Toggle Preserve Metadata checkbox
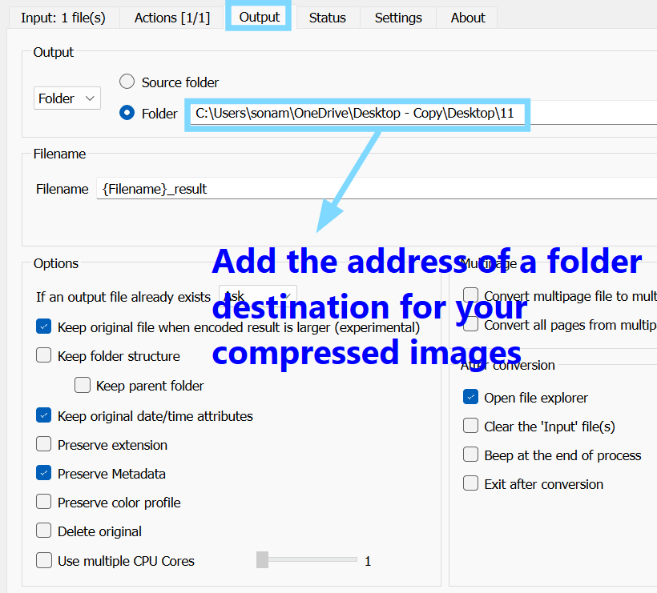Image resolution: width=657 pixels, height=593 pixels. pos(43,473)
